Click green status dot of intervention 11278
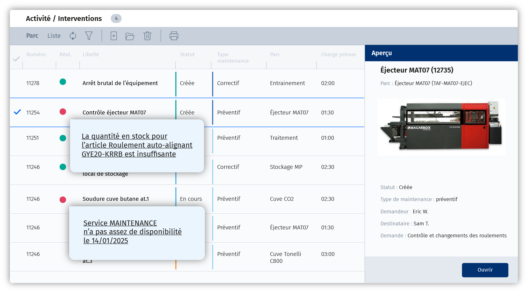 coord(63,82)
